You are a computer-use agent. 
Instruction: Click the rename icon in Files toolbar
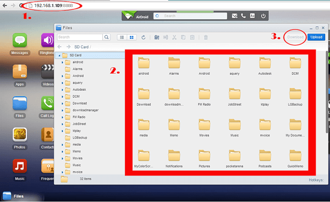[166, 37]
